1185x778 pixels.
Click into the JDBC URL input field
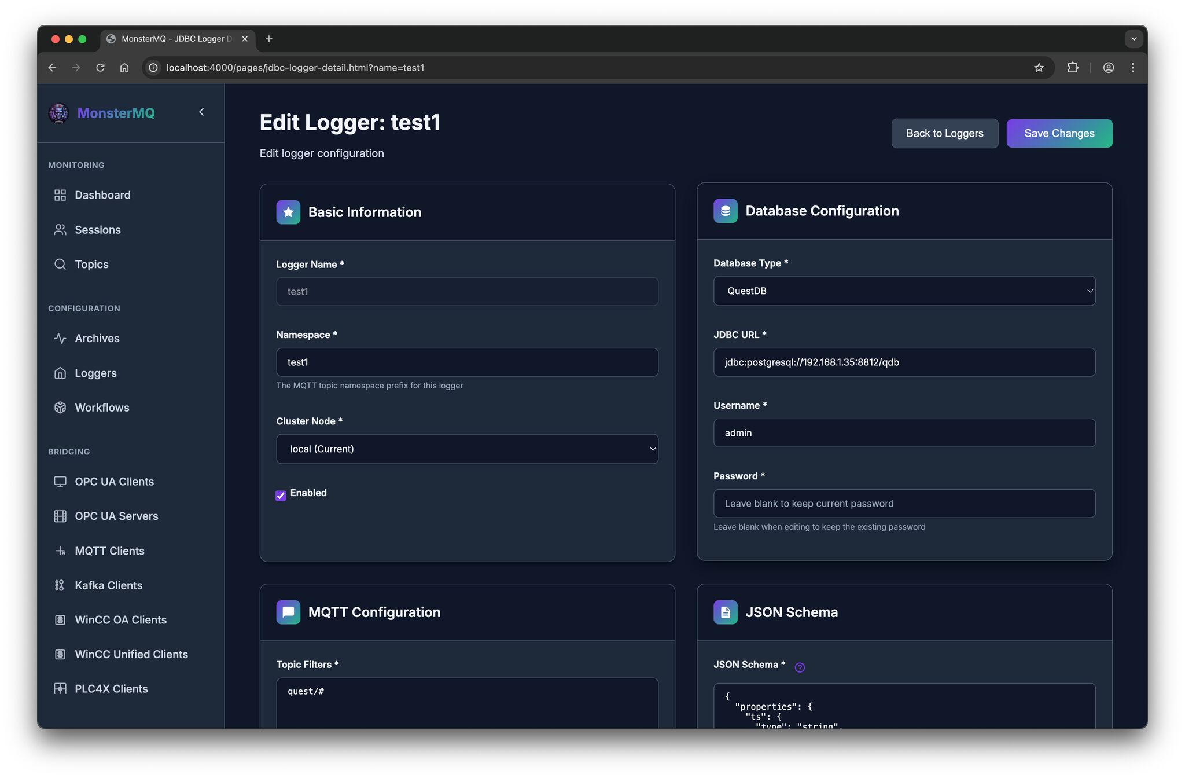pos(904,362)
